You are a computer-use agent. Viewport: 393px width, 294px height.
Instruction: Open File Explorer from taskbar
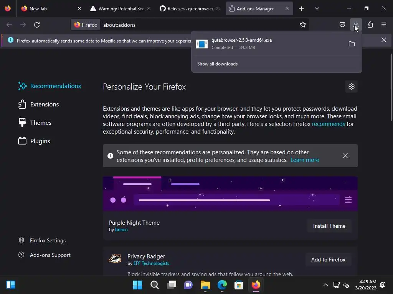point(205,285)
